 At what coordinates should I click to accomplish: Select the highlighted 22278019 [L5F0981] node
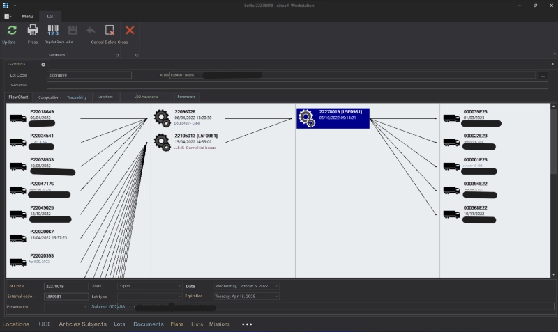pyautogui.click(x=333, y=118)
